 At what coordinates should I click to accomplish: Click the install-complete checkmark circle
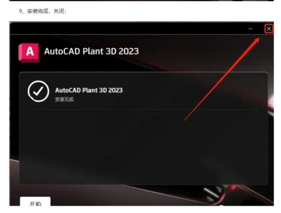click(38, 91)
